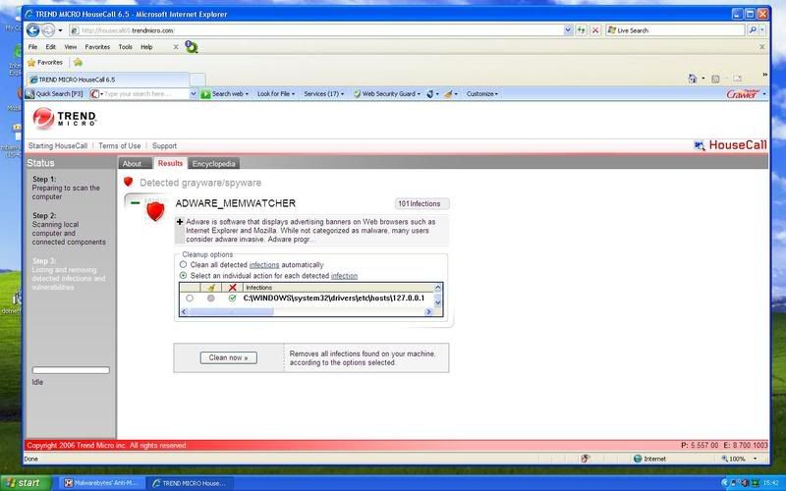Expand the adware description with plus sign
The height and width of the screenshot is (491, 786).
click(180, 223)
